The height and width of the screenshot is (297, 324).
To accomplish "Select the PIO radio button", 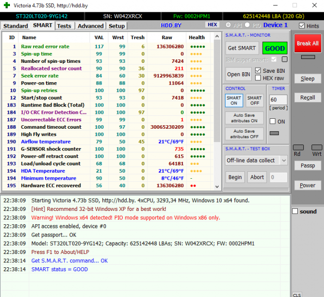I will tap(248, 25).
